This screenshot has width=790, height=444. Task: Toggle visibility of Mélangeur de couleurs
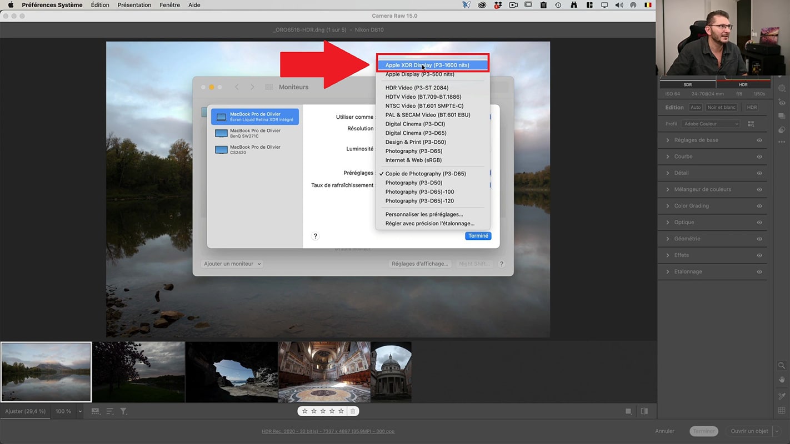759,189
